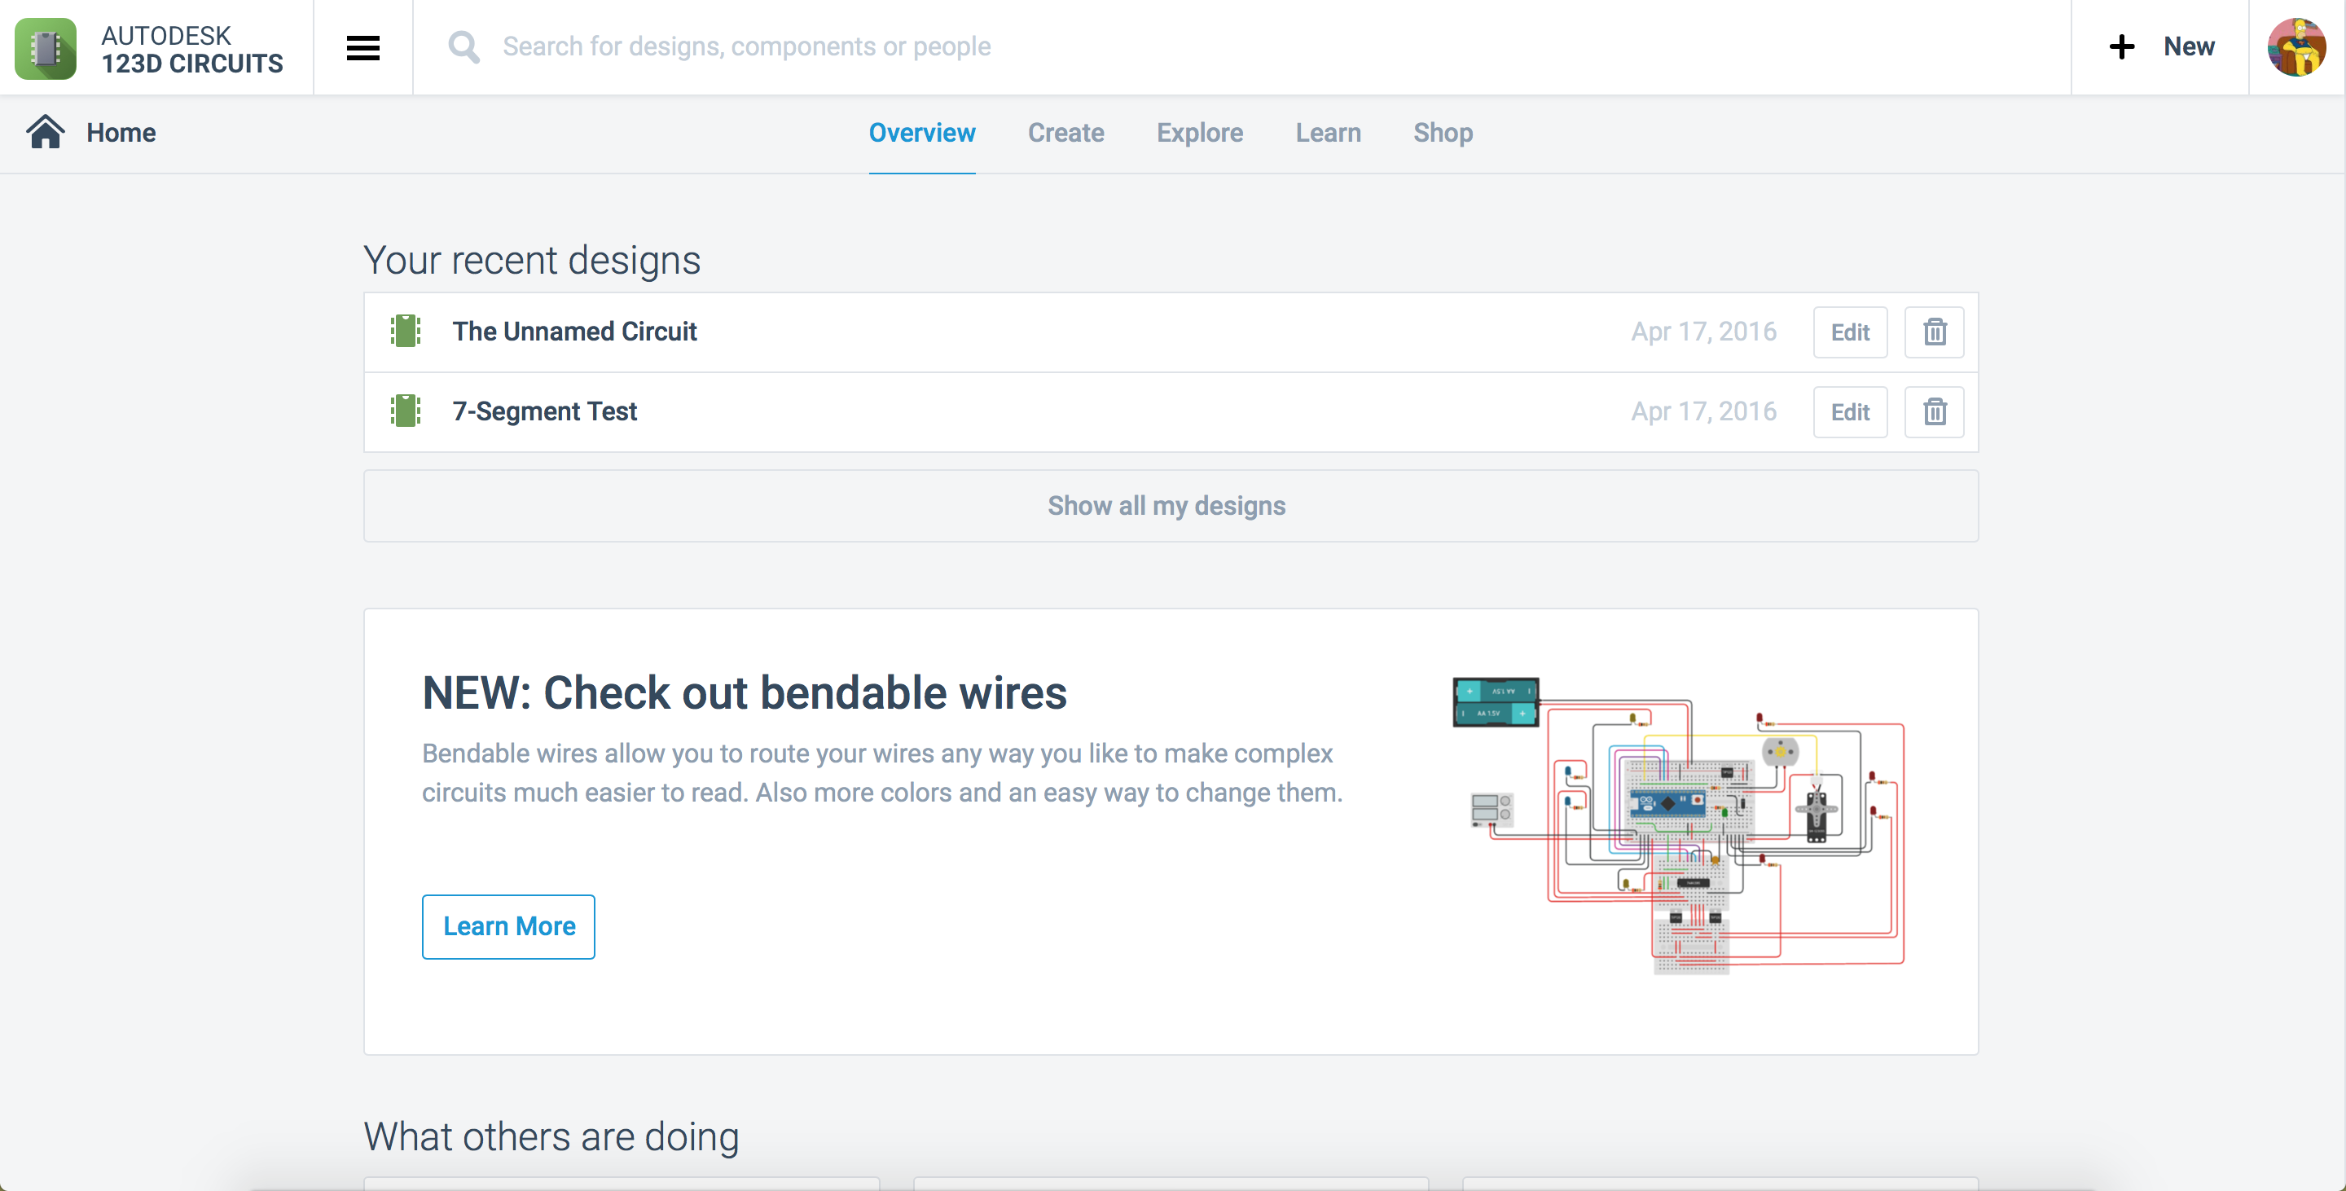
Task: Delete 7-Segment Test with trash icon
Action: coord(1934,412)
